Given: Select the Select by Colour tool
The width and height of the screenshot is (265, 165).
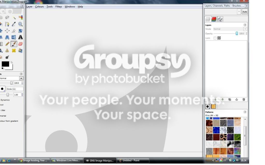Looking at the screenshot, I should point(20,18).
